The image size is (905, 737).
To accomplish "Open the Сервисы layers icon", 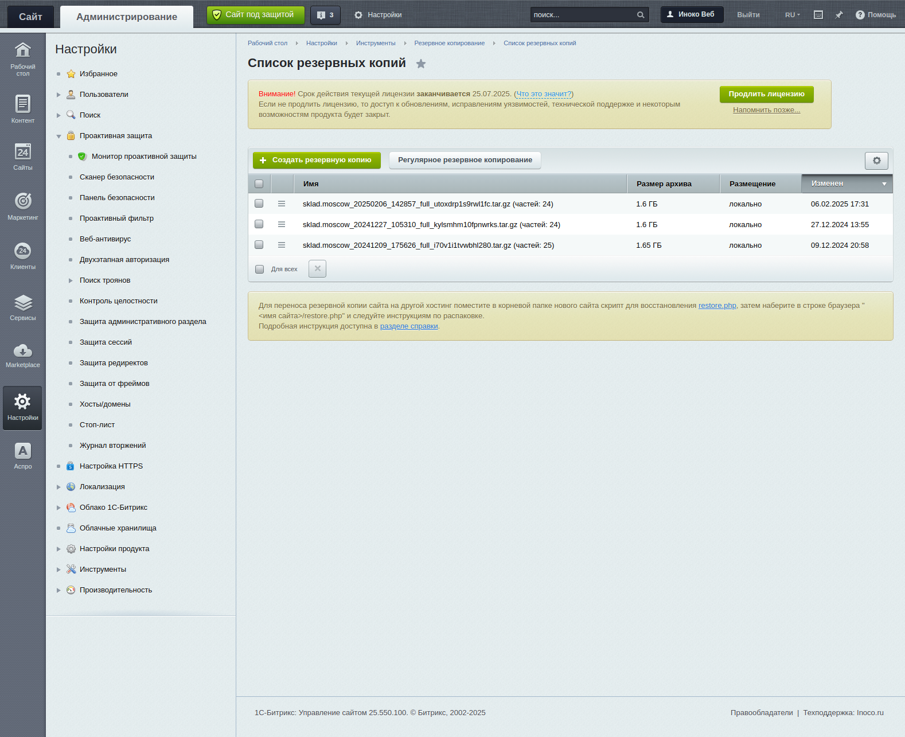I will (x=22, y=304).
